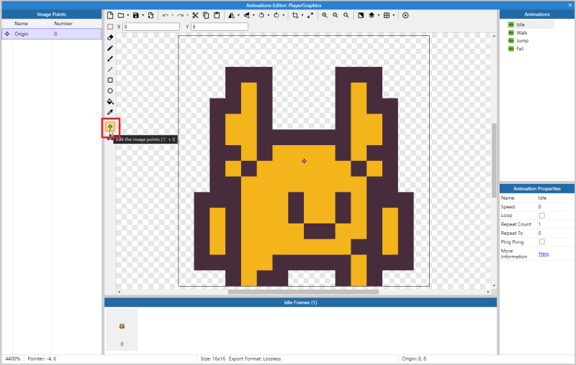Screen dimensions: 576x365
Task: Expand rotate counter-clockwise dropdown arrow
Action: click(x=269, y=15)
